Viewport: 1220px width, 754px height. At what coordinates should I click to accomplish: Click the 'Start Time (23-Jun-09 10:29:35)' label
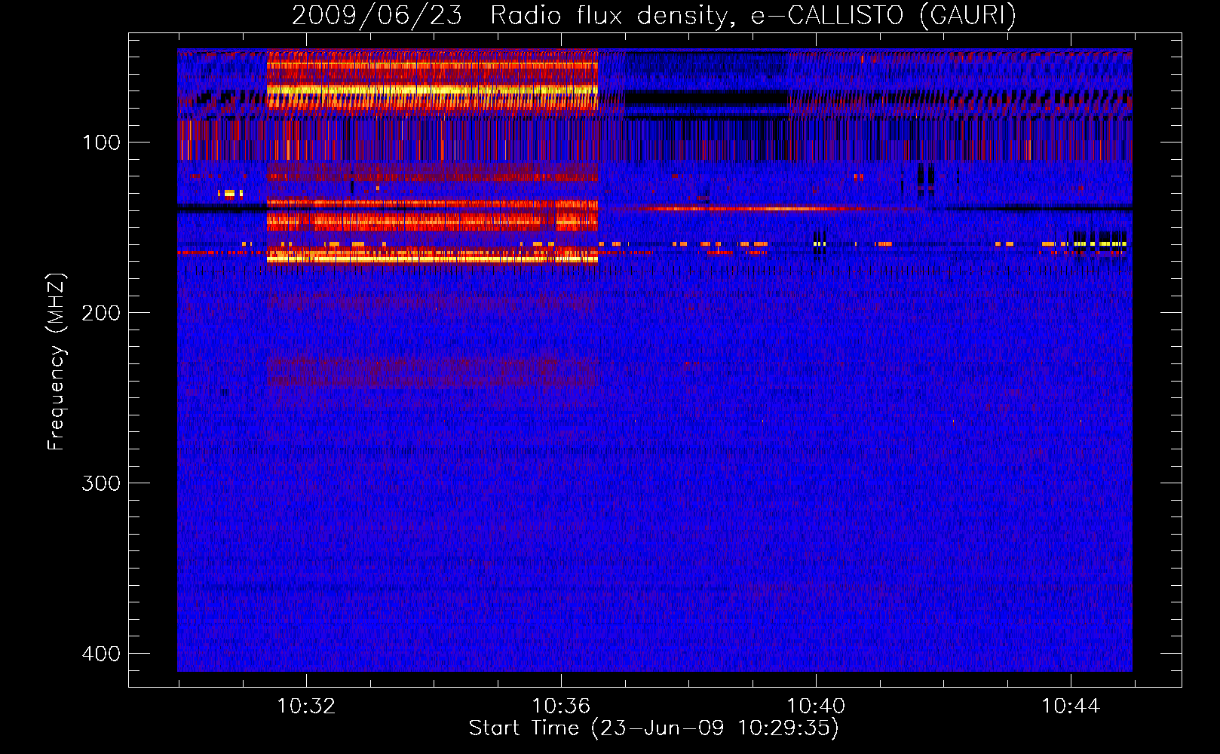(x=654, y=728)
